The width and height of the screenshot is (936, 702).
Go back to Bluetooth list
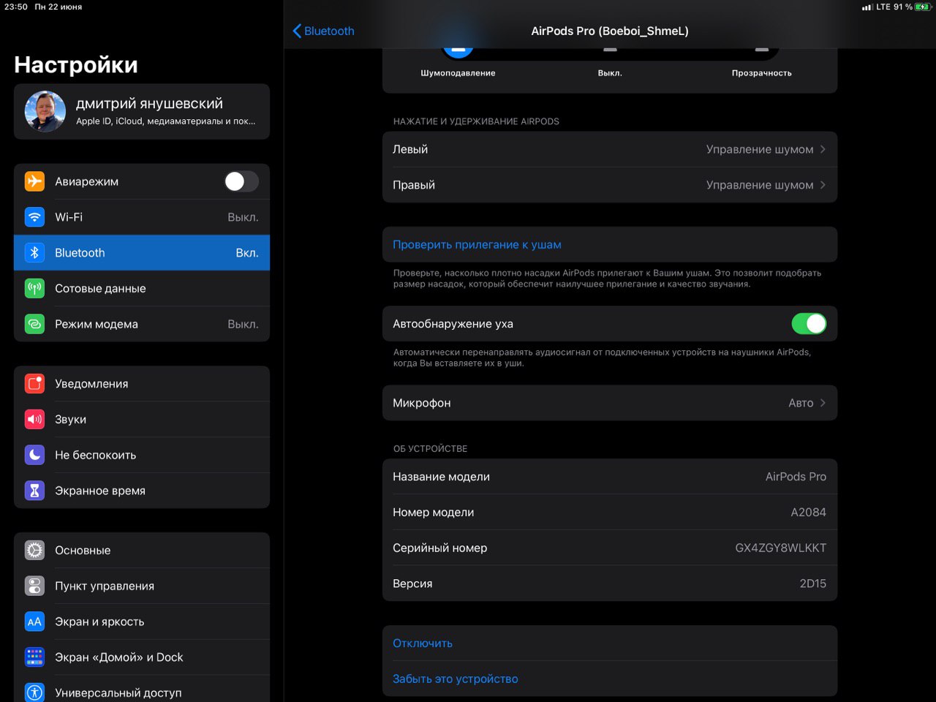[323, 31]
